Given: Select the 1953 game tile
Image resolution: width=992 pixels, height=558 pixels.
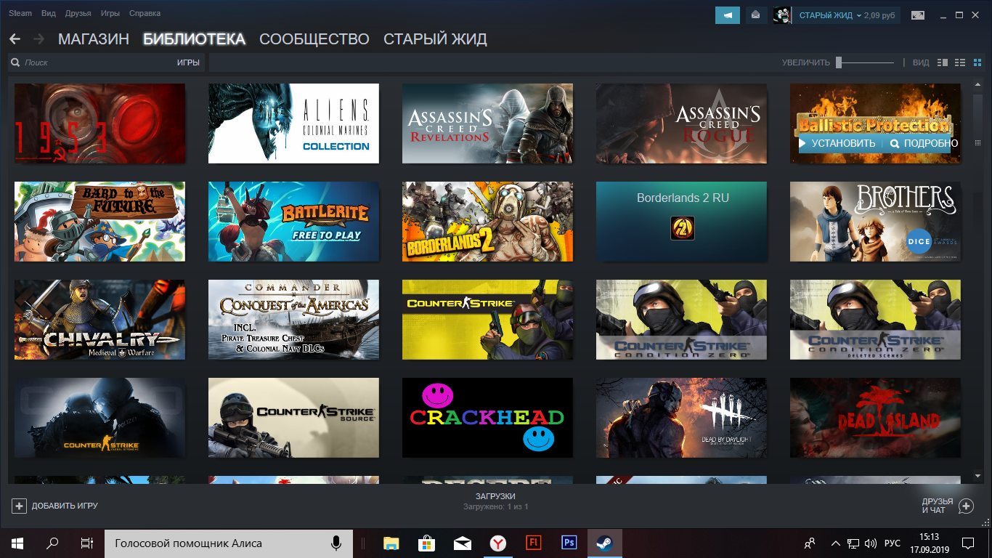Looking at the screenshot, I should pos(99,124).
